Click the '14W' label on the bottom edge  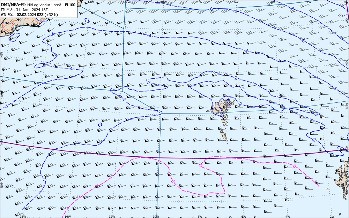[67, 217]
